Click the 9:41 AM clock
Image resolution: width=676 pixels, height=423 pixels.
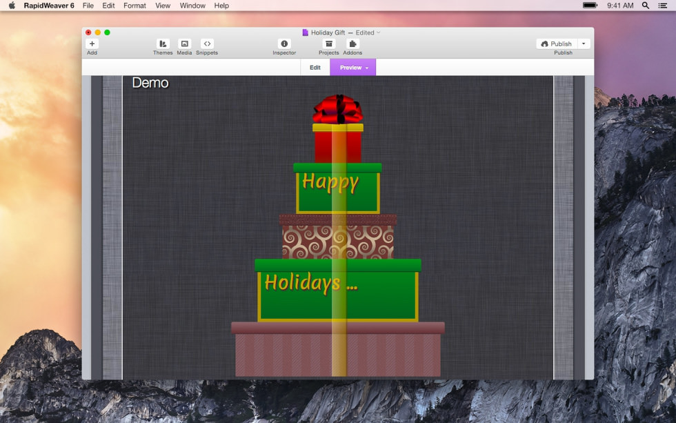[x=620, y=6]
